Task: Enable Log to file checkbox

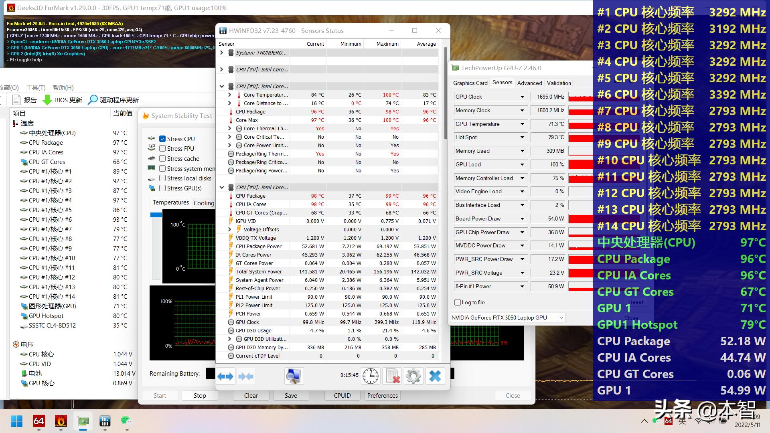Action: [x=458, y=302]
